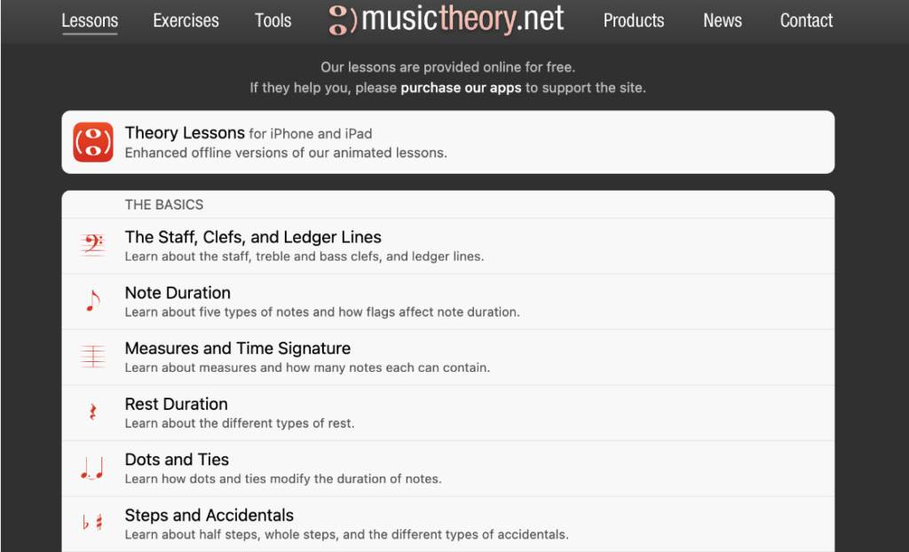The height and width of the screenshot is (552, 909).
Task: Follow the 'purchase our apps' link
Action: click(461, 88)
